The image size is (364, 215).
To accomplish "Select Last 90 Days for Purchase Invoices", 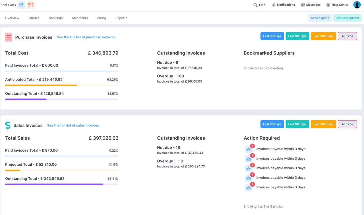I will (297, 36).
